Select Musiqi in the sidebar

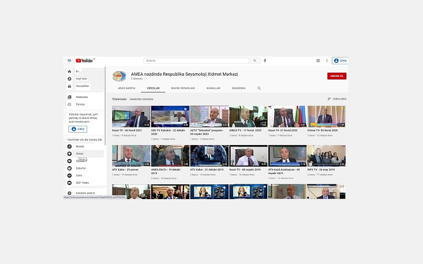coord(80,146)
